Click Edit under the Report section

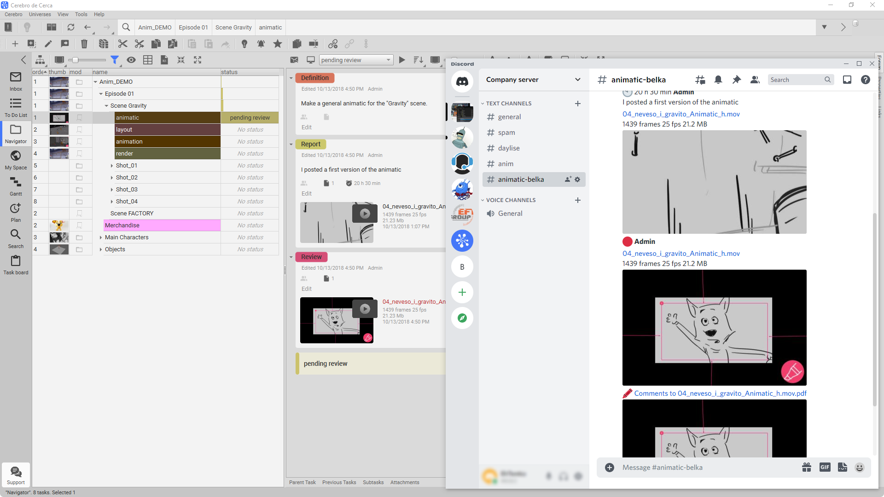pyautogui.click(x=307, y=194)
